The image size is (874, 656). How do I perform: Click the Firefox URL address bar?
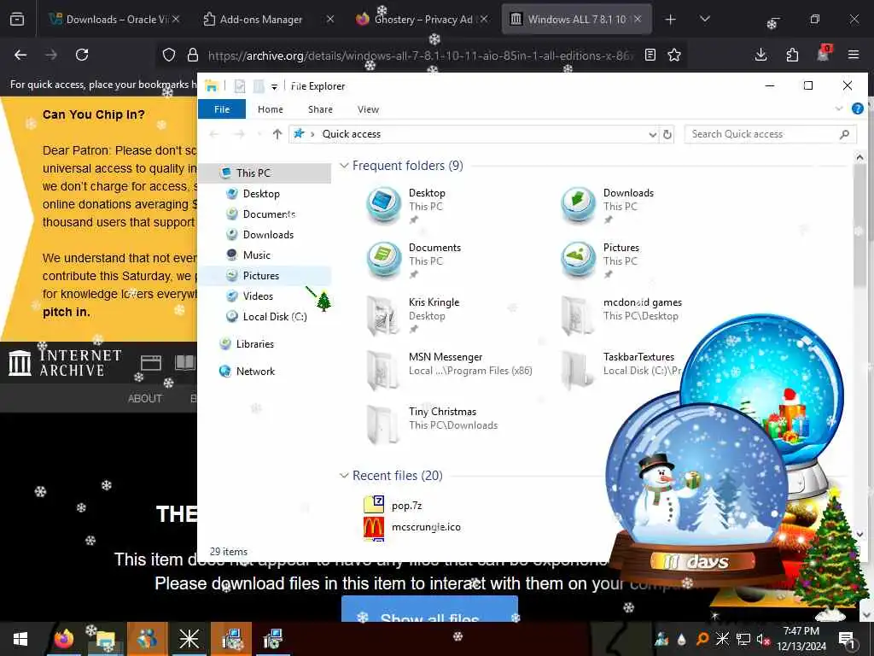pyautogui.click(x=421, y=56)
